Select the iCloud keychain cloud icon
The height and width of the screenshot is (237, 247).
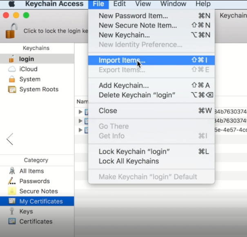pos(12,69)
